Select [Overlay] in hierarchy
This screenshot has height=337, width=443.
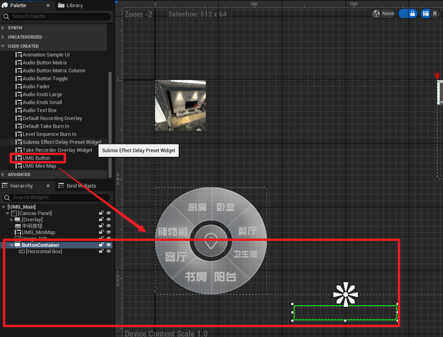click(32, 219)
